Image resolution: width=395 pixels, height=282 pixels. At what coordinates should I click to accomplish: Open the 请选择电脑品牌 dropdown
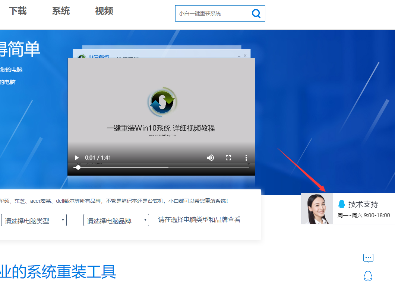click(x=116, y=220)
